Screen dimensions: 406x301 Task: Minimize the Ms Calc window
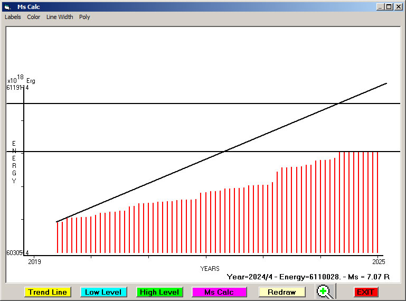[380, 7]
